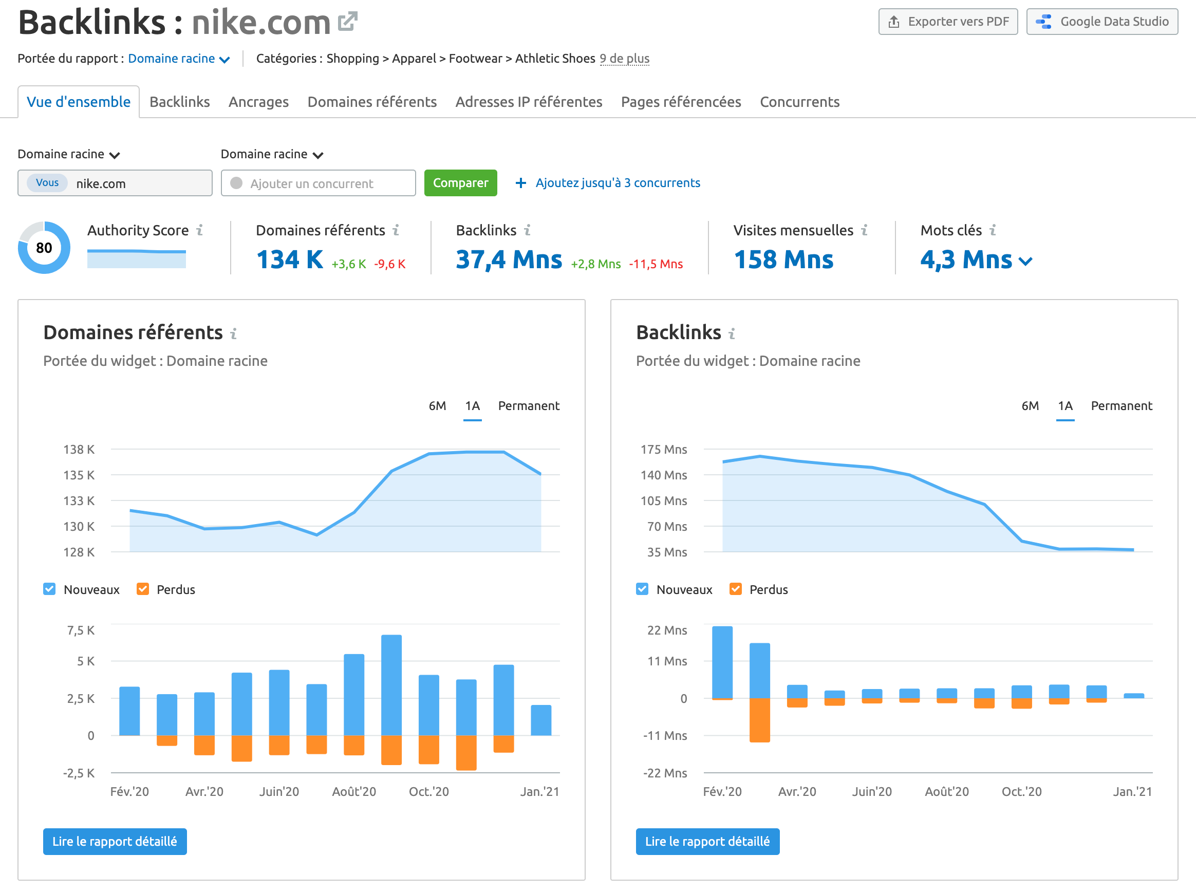Expand Portée du rapport Domaine racine dropdown
The width and height of the screenshot is (1196, 892).
pyautogui.click(x=179, y=58)
